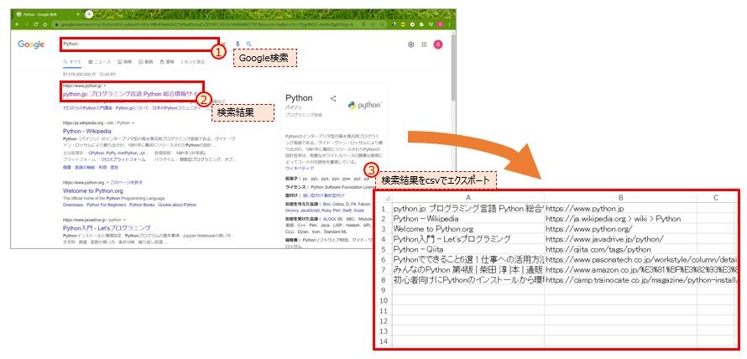This screenshot has width=747, height=359.
Task: Click the Python Books sitelink
Action: pos(142,205)
